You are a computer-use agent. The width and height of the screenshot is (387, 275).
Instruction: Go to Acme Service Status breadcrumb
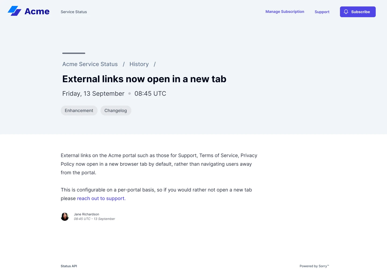[90, 64]
